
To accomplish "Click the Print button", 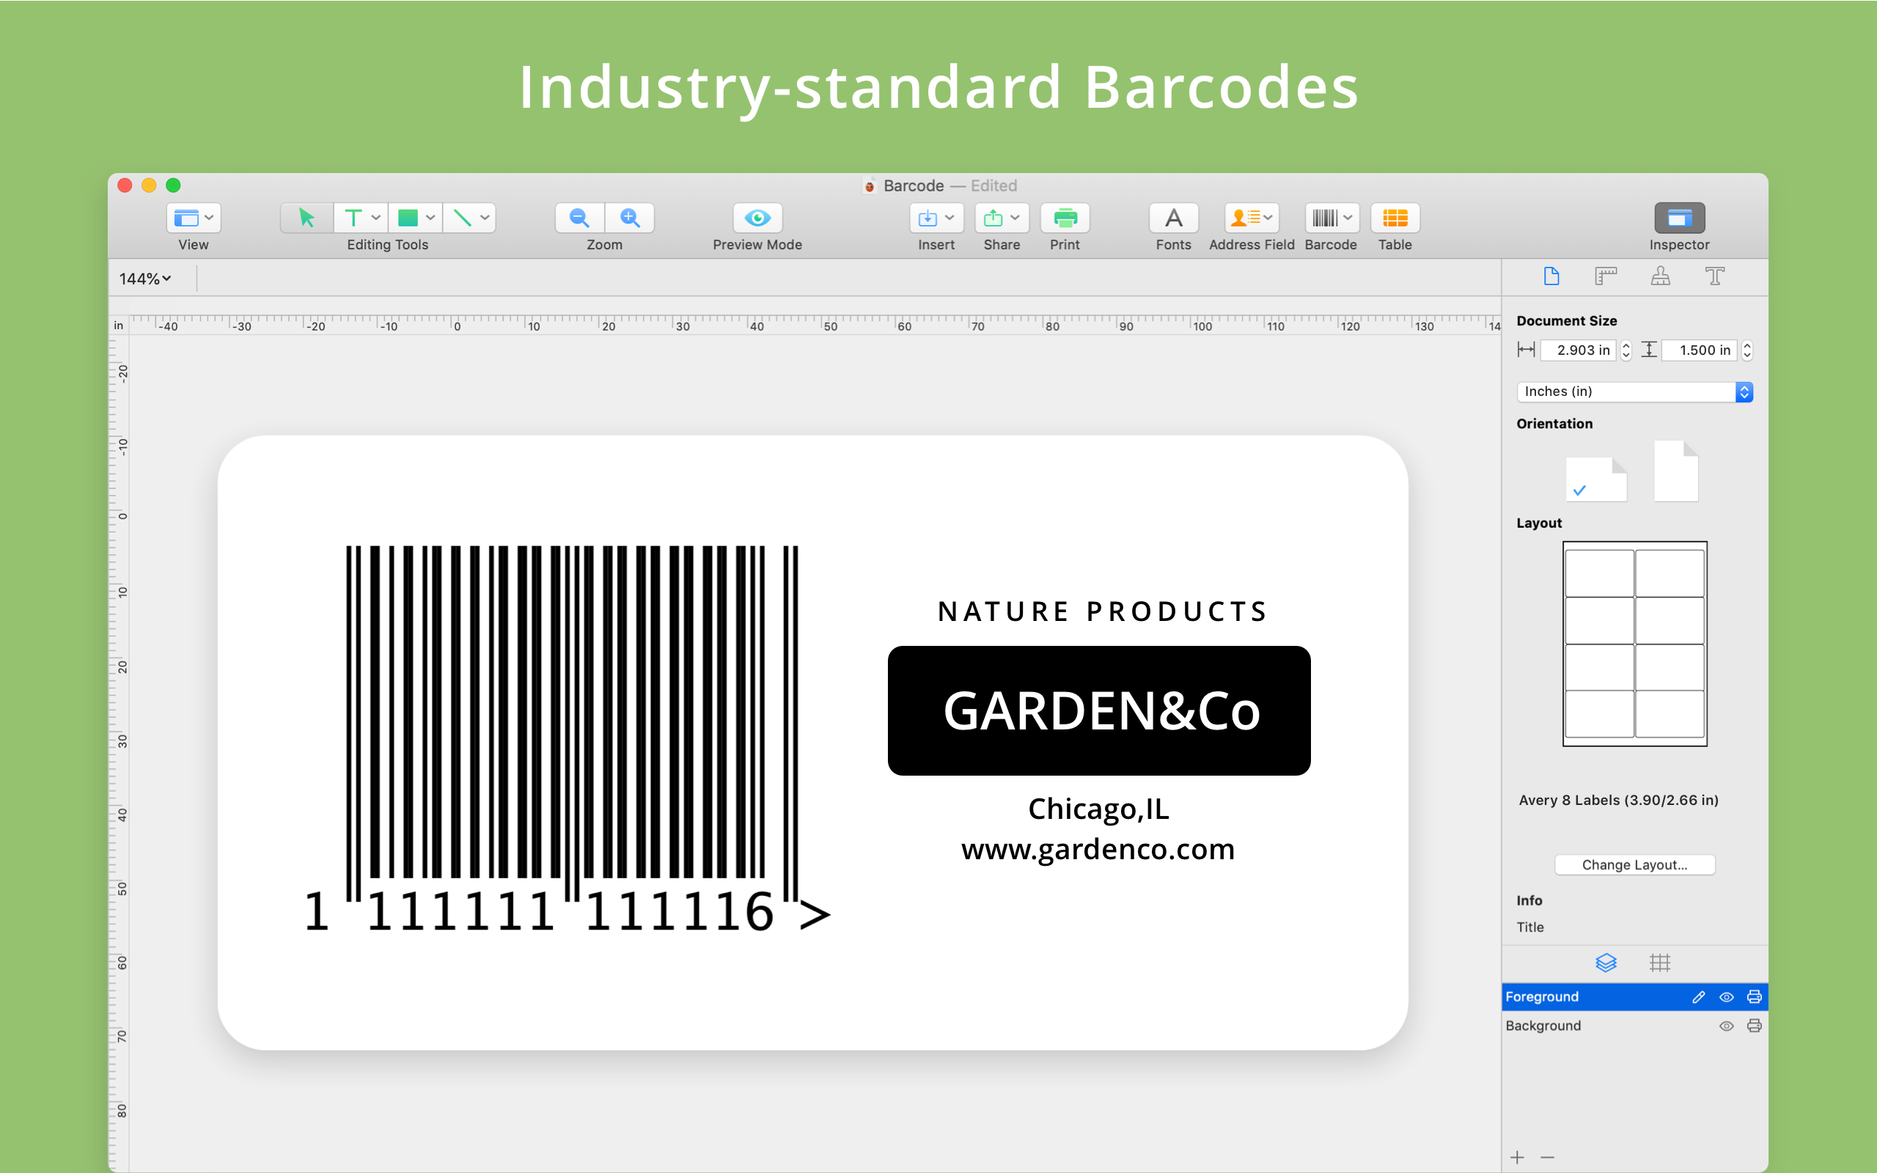I will pyautogui.click(x=1063, y=218).
